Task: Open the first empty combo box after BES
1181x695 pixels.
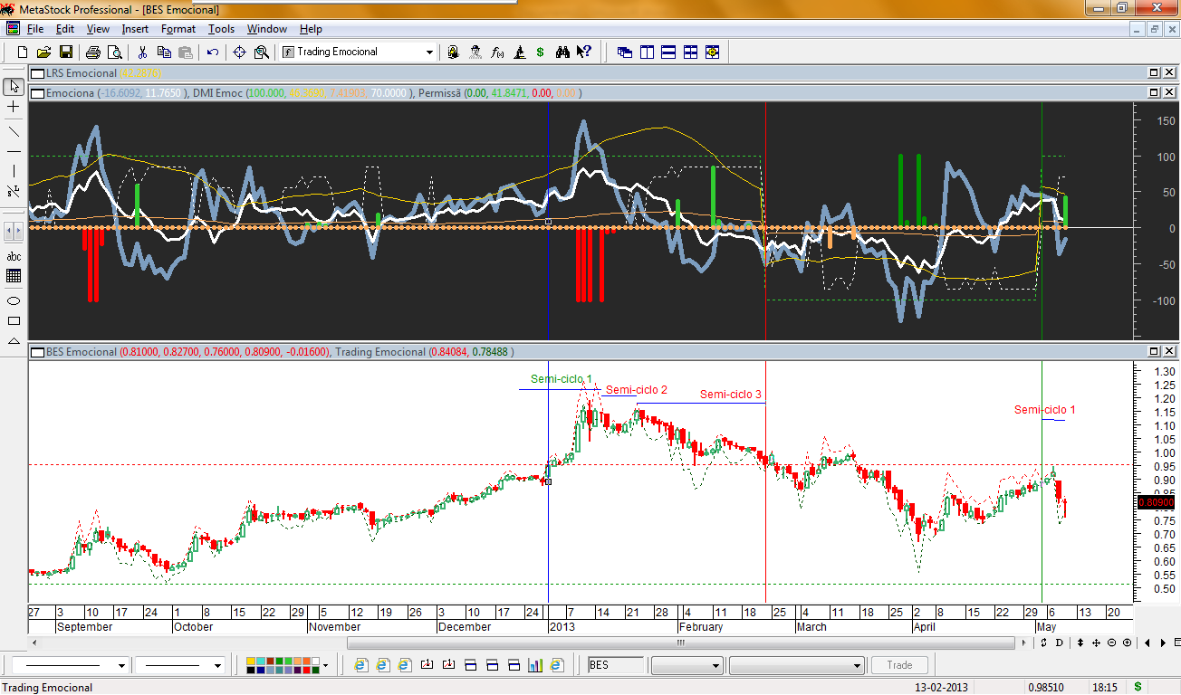Action: [x=687, y=666]
